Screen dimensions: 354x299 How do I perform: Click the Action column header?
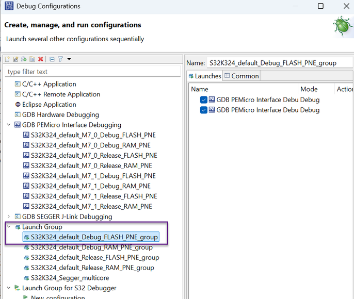click(x=344, y=89)
